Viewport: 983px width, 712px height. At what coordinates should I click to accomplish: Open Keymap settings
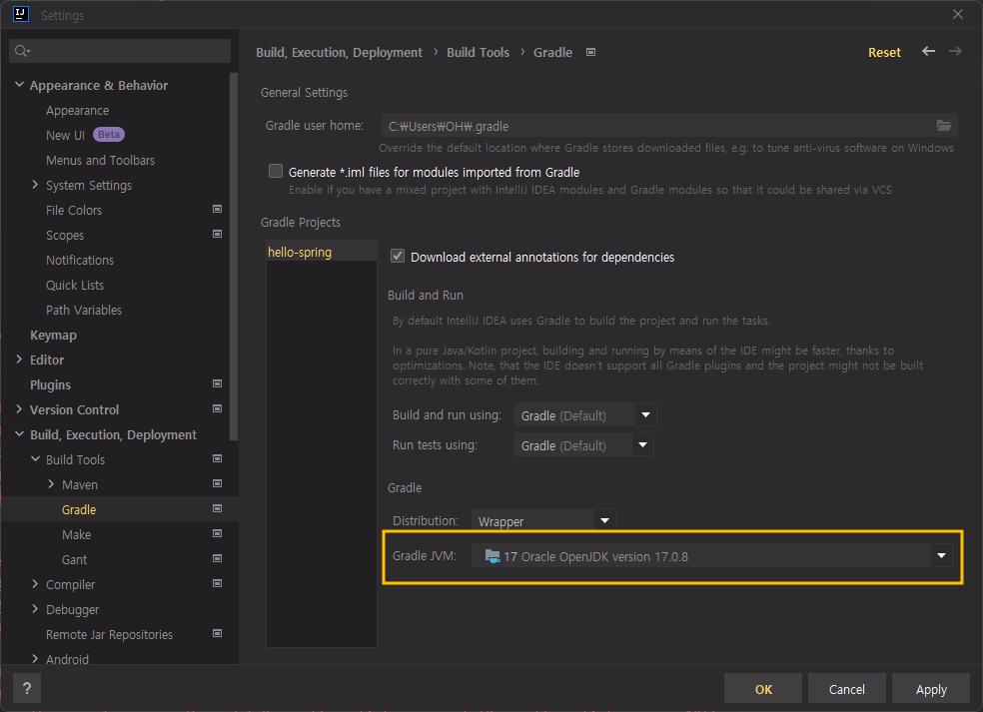tap(53, 336)
